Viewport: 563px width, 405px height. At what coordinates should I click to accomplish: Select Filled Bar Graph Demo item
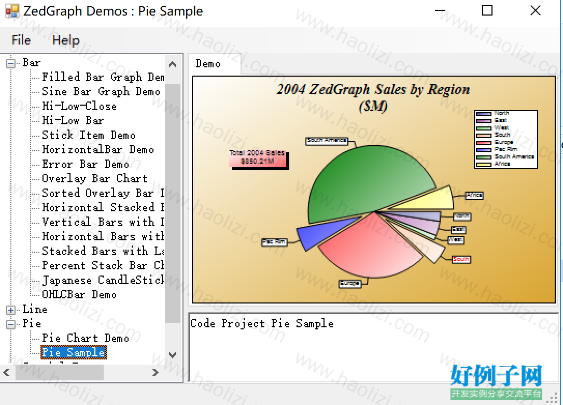click(x=103, y=77)
